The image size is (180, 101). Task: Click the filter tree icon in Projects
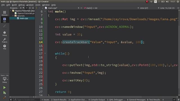point(23,8)
